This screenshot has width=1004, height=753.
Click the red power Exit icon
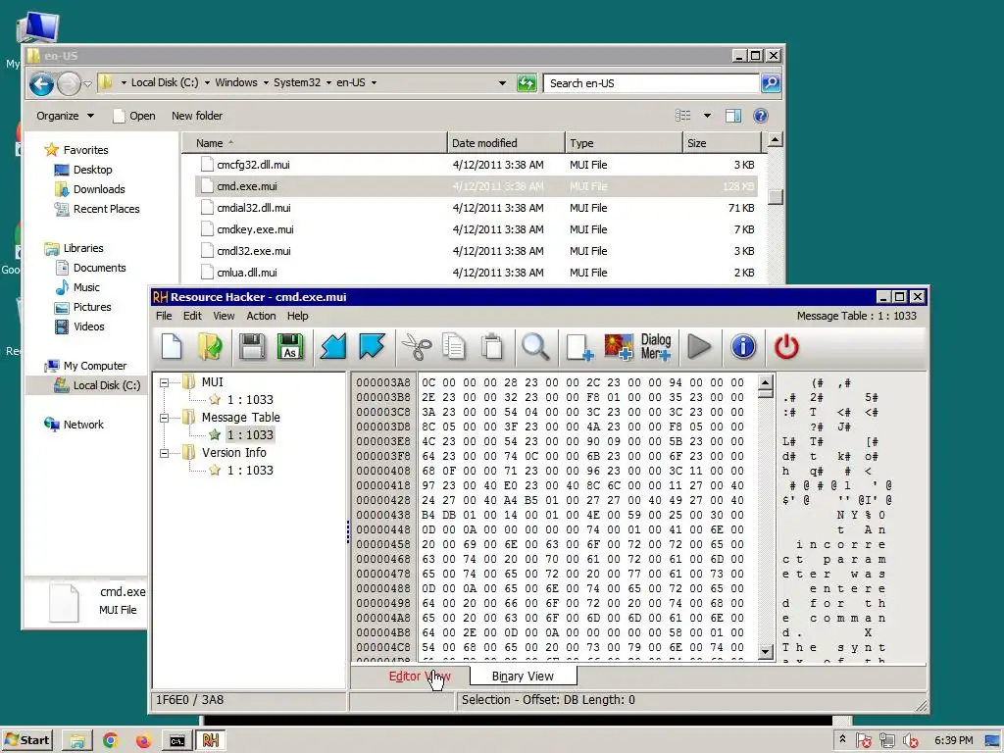[786, 346]
